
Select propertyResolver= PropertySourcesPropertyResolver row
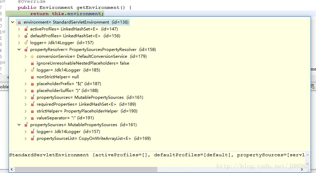pyautogui.click(x=93, y=50)
